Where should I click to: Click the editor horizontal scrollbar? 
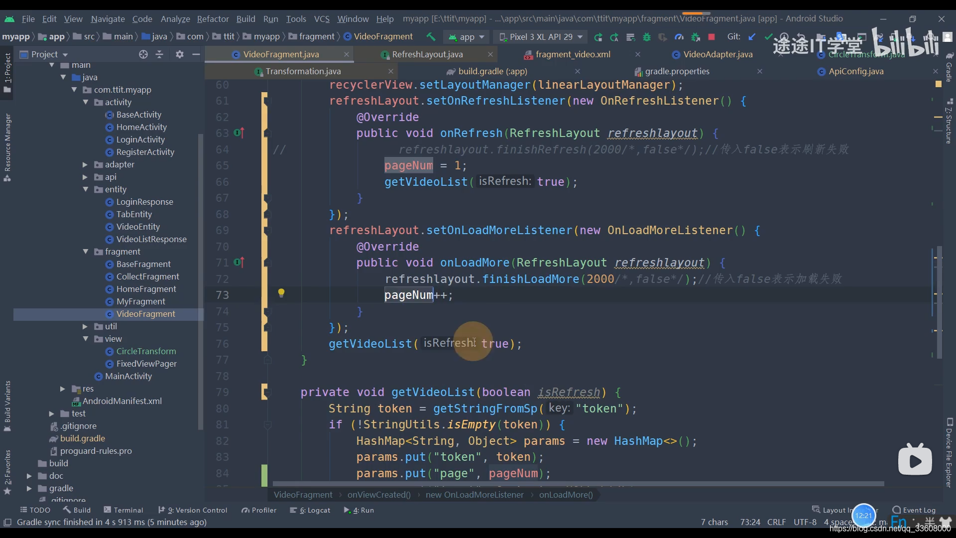(578, 484)
